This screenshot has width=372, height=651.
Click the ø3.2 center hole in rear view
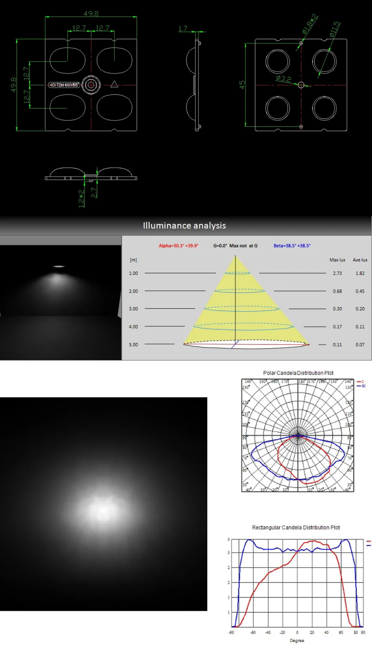(301, 85)
